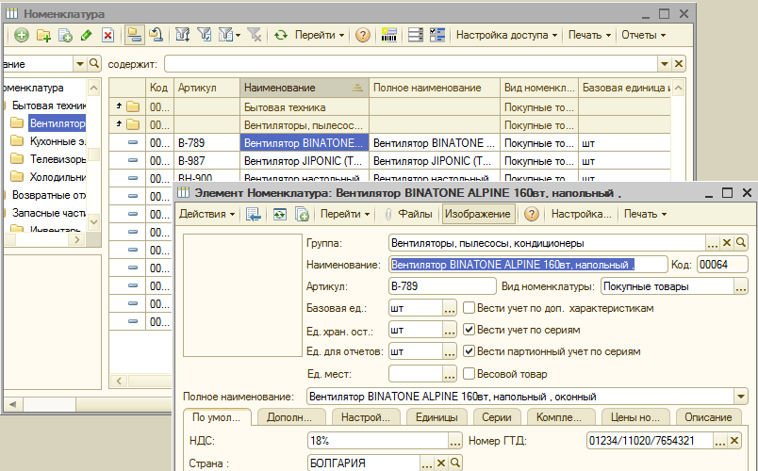Image resolution: width=758 pixels, height=471 pixels.
Task: Open the search field type dropdown
Action: pyautogui.click(x=80, y=64)
